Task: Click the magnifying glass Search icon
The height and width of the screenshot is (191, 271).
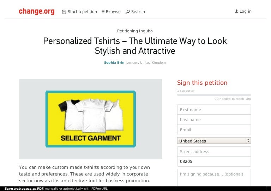Action: 127,12
